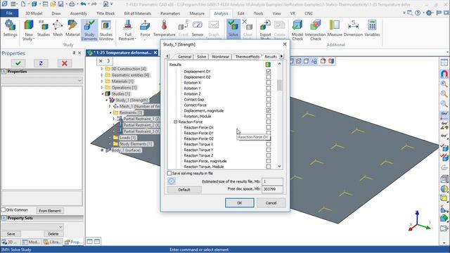Image resolution: width=450 pixels, height=253 pixels.
Task: Click the results list scroll down arrow
Action: tap(279, 167)
